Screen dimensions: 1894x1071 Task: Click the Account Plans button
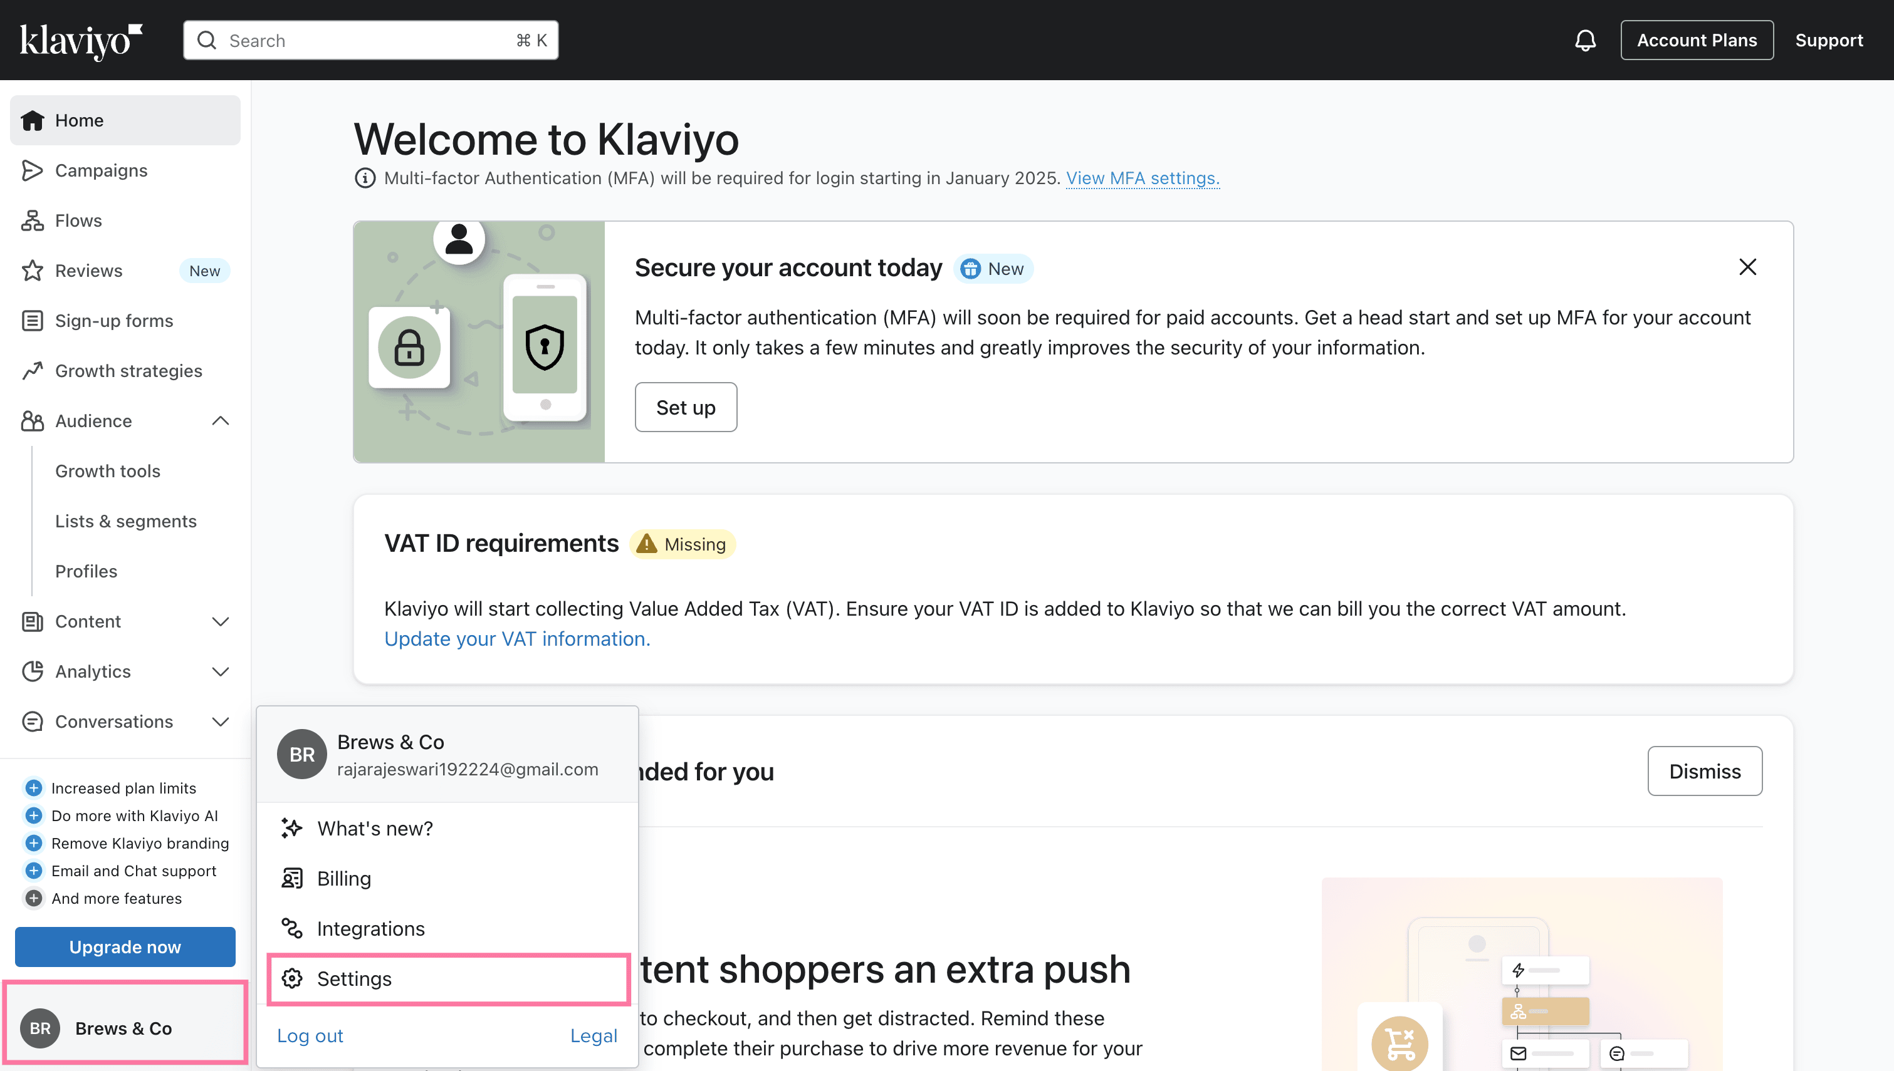click(1697, 41)
